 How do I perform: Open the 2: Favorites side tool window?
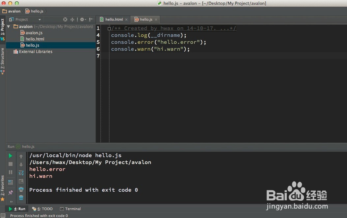pos(2,185)
